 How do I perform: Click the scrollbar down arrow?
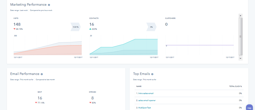[240, 58]
